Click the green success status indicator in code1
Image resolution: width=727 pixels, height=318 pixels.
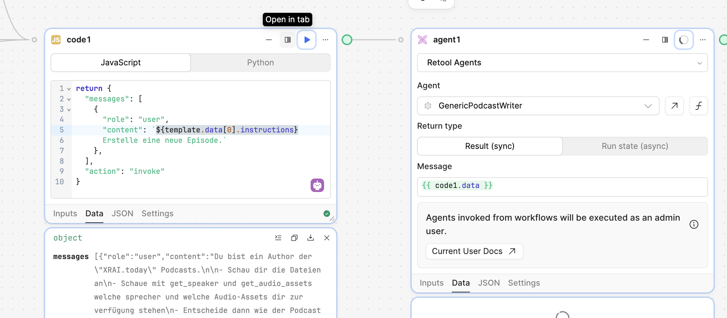326,213
